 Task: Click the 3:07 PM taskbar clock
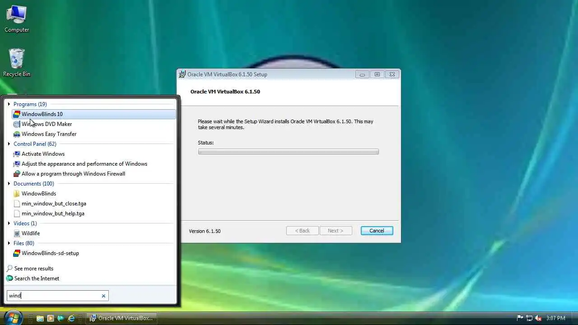(555, 318)
